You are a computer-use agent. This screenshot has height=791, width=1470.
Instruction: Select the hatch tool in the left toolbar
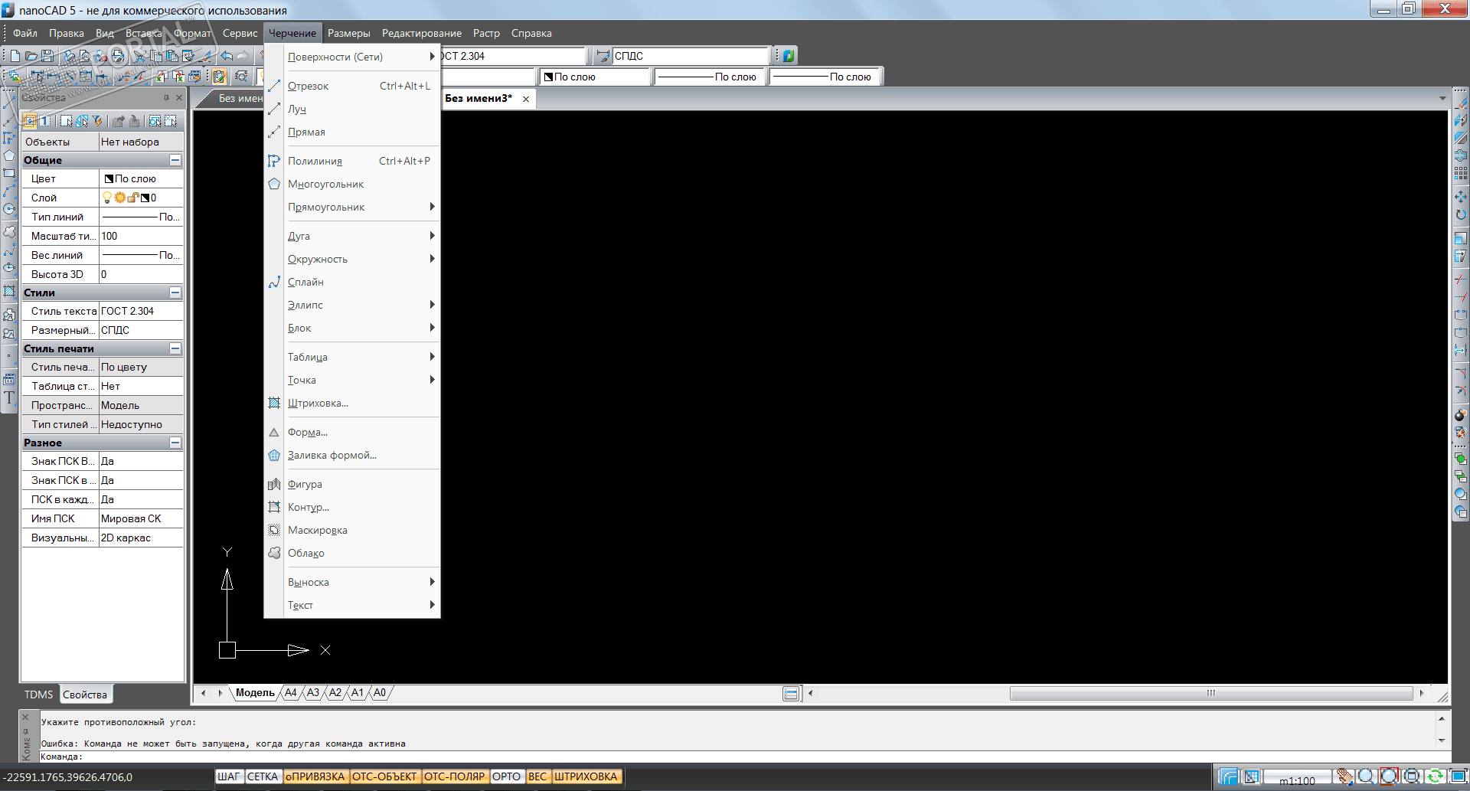pyautogui.click(x=9, y=291)
